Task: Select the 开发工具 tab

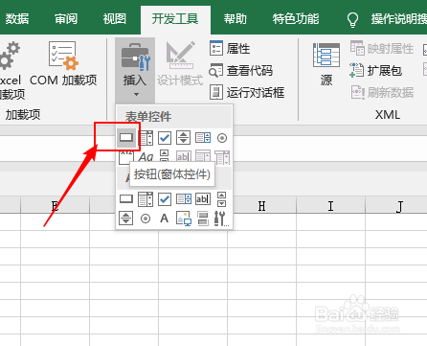Action: click(x=175, y=19)
